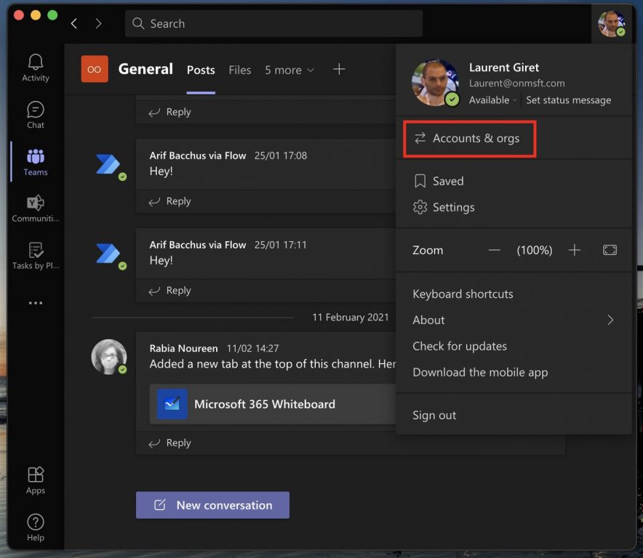643x558 pixels.
Task: Reply to the 17:08 Hey! message
Action: pos(169,201)
